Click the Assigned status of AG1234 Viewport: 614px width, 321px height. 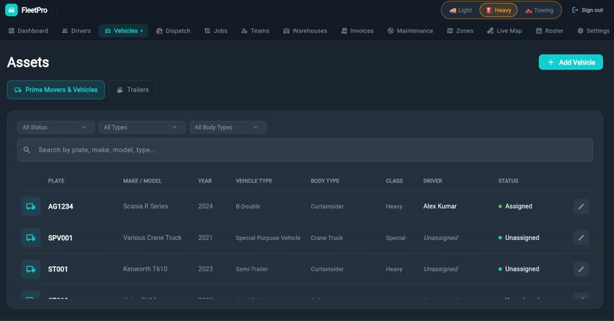[516, 206]
